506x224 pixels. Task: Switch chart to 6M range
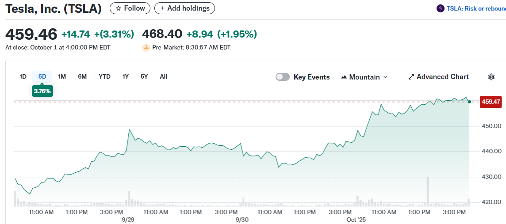click(x=82, y=76)
